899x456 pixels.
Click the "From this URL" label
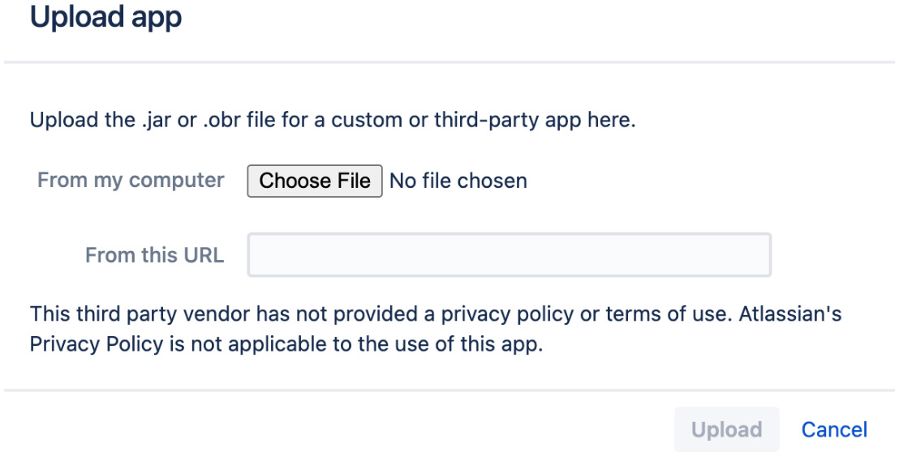(155, 255)
